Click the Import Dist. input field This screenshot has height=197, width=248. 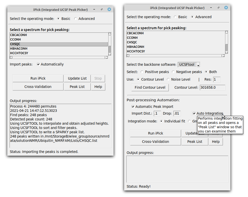pos(157,113)
